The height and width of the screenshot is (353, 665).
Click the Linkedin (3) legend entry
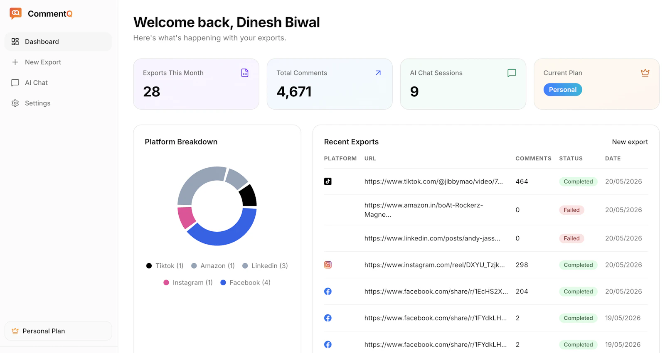coord(265,266)
